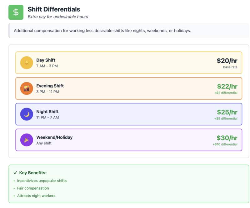Click the party icon on Weekend/Holiday row
This screenshot has width=250, height=208.
pyautogui.click(x=26, y=140)
